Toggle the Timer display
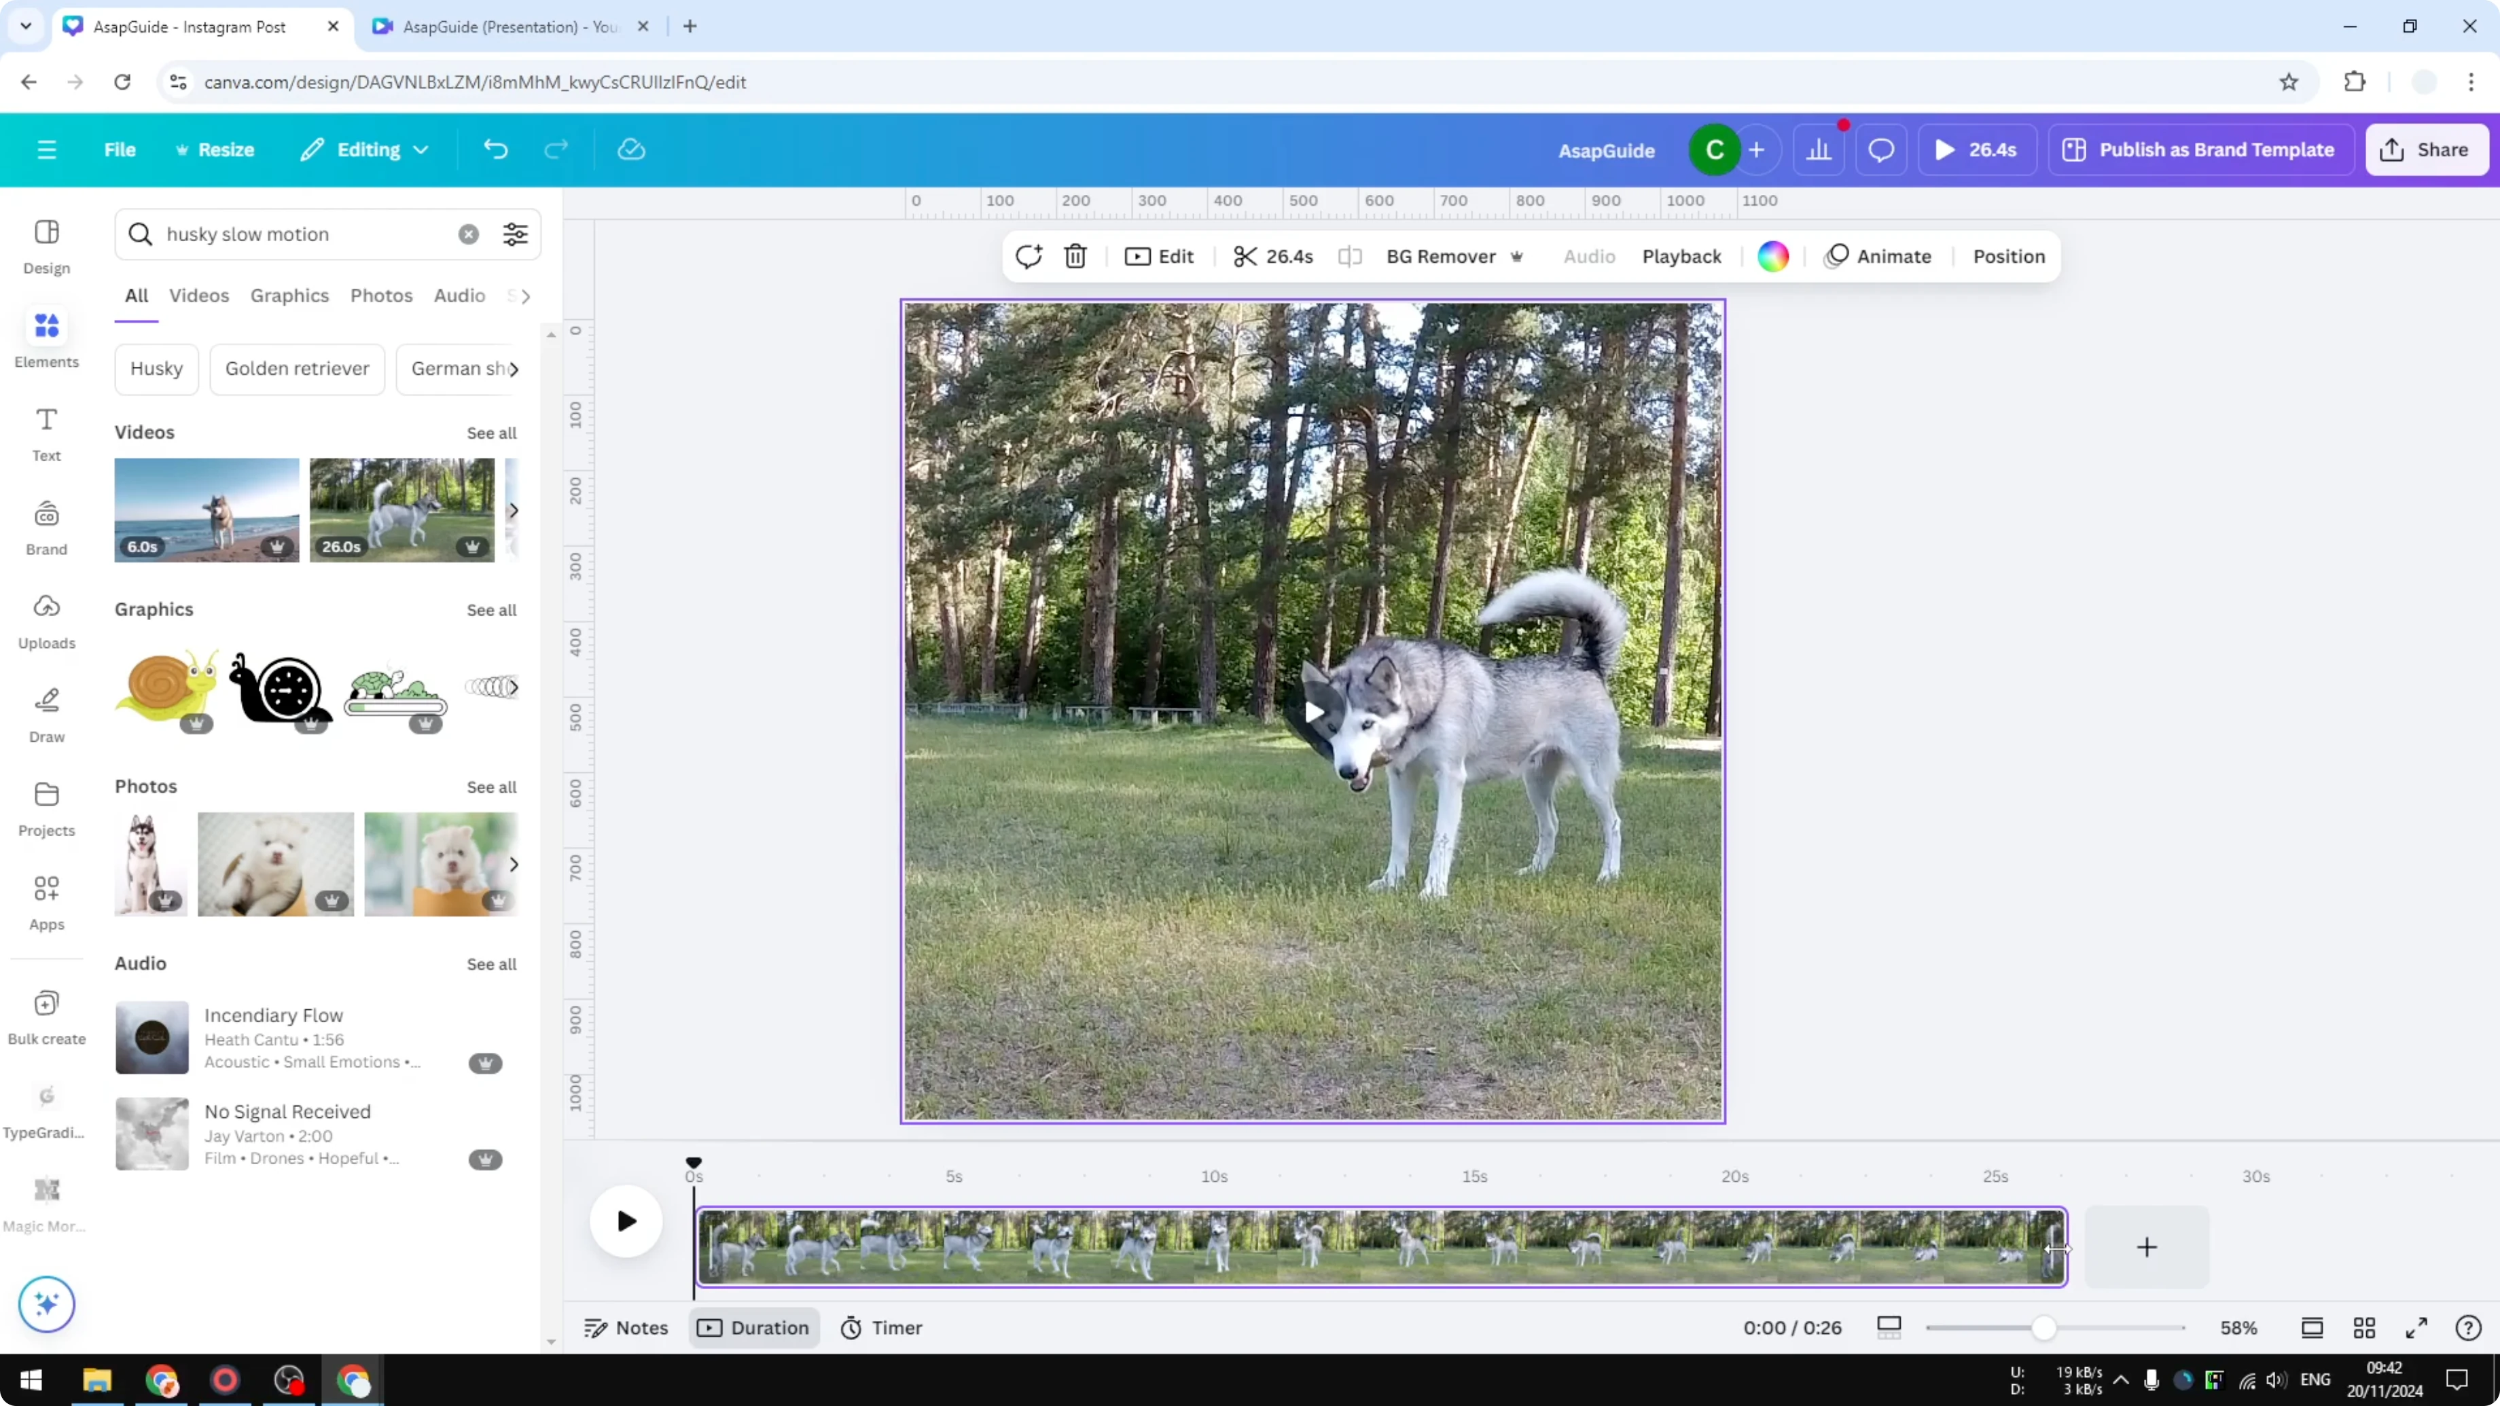This screenshot has width=2500, height=1406. pos(881,1327)
